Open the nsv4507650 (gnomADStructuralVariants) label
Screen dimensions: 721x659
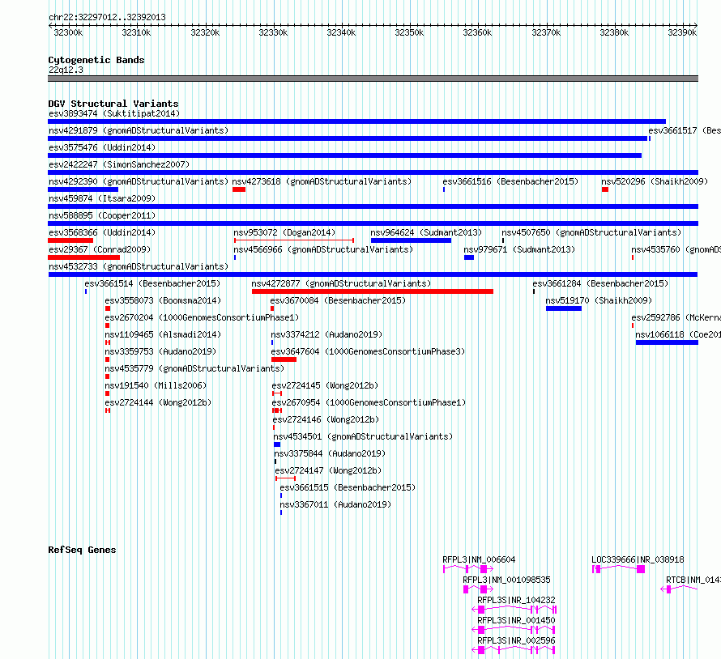coord(591,232)
